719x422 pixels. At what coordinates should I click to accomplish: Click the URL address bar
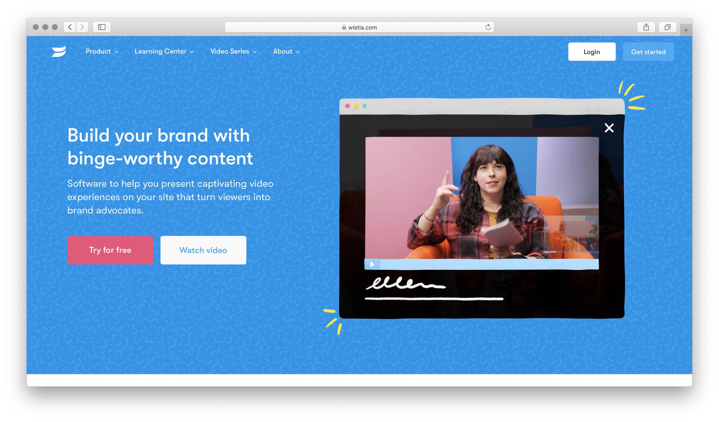tap(359, 27)
